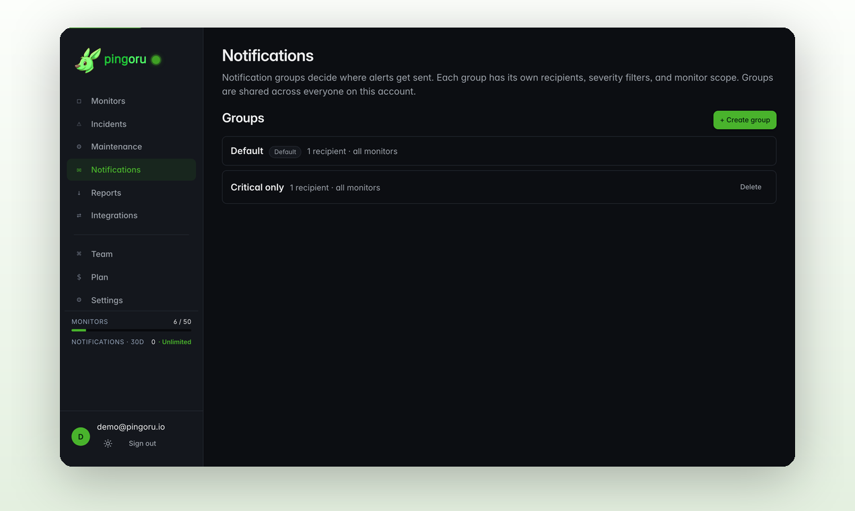Screen dimensions: 855x511
Task: Open the Critical only group row
Action: [499, 187]
